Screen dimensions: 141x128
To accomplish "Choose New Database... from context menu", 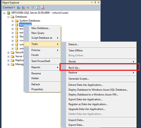I will point(42,28).
